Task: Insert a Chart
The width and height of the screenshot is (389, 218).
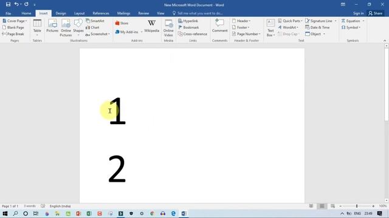Action: coord(92,27)
